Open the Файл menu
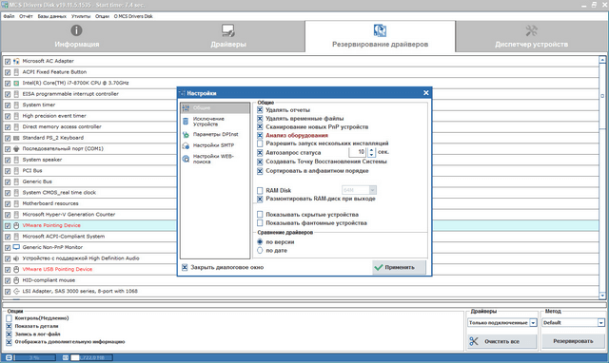Viewport: 609px width, 363px height. 9,16
